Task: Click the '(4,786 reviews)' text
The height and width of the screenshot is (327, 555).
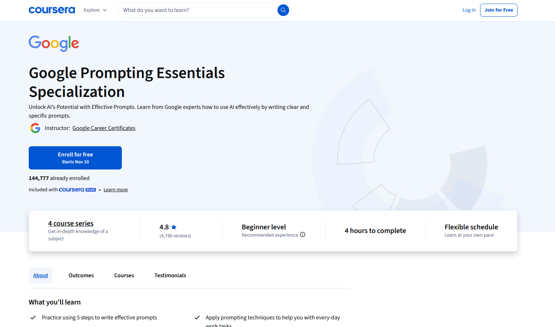Action: point(175,236)
